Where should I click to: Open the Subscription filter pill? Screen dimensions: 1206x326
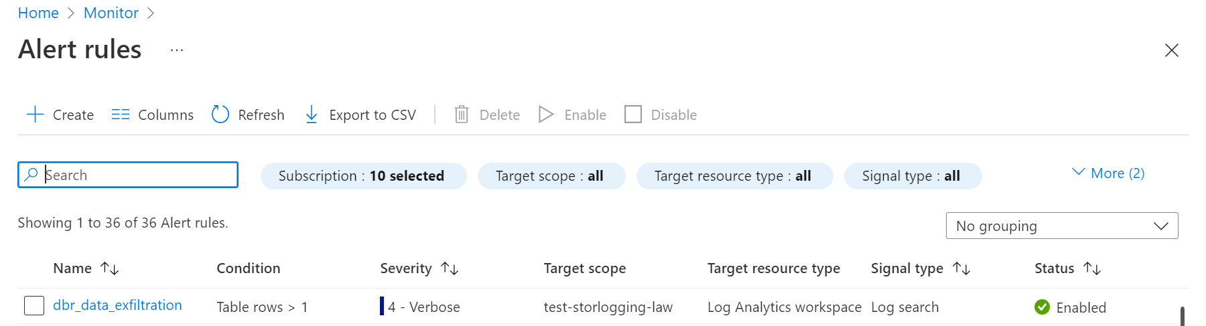(363, 176)
